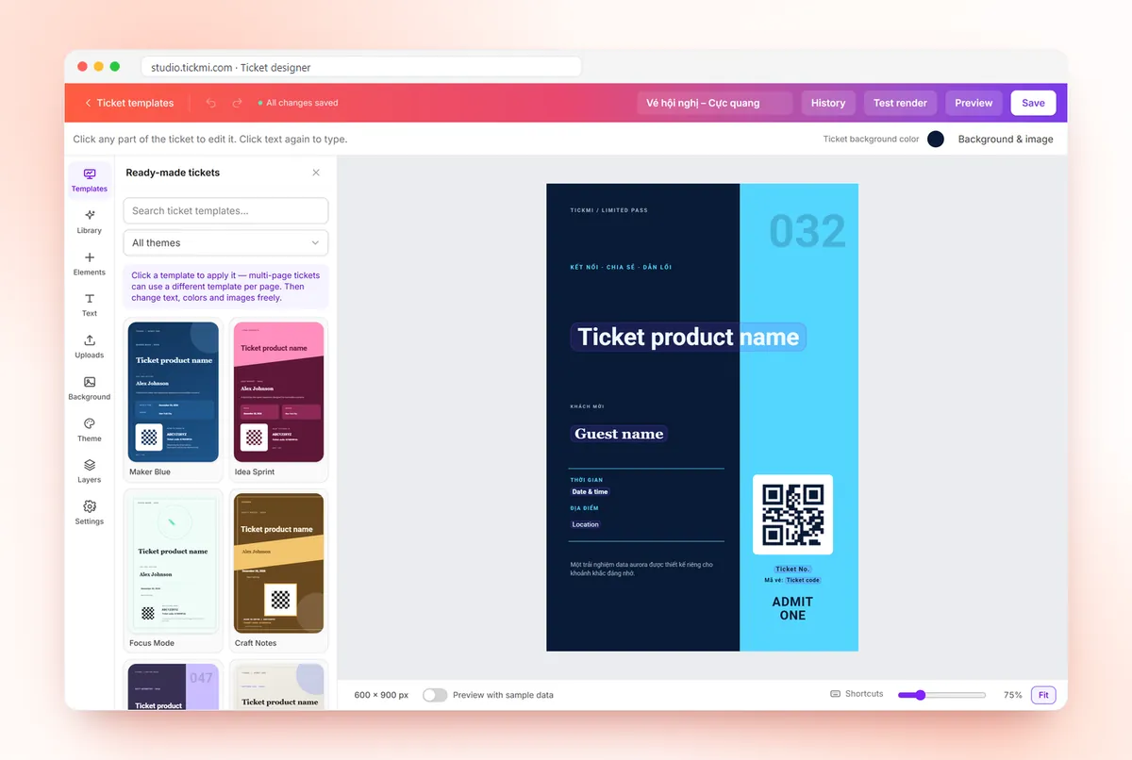1132x760 pixels.
Task: Open the ticket background color swatch
Action: click(x=936, y=139)
